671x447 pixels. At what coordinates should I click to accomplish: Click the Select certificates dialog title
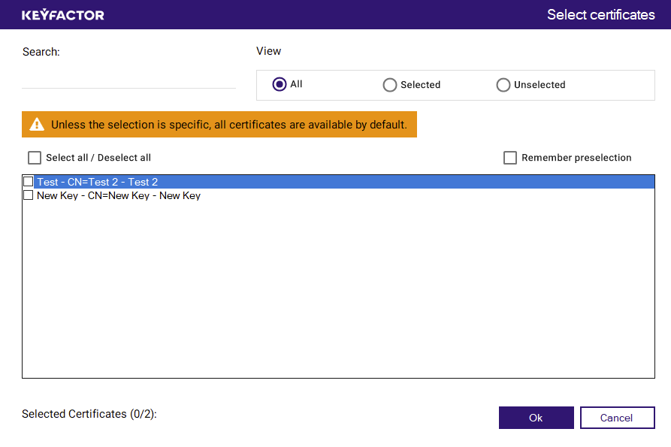point(600,15)
